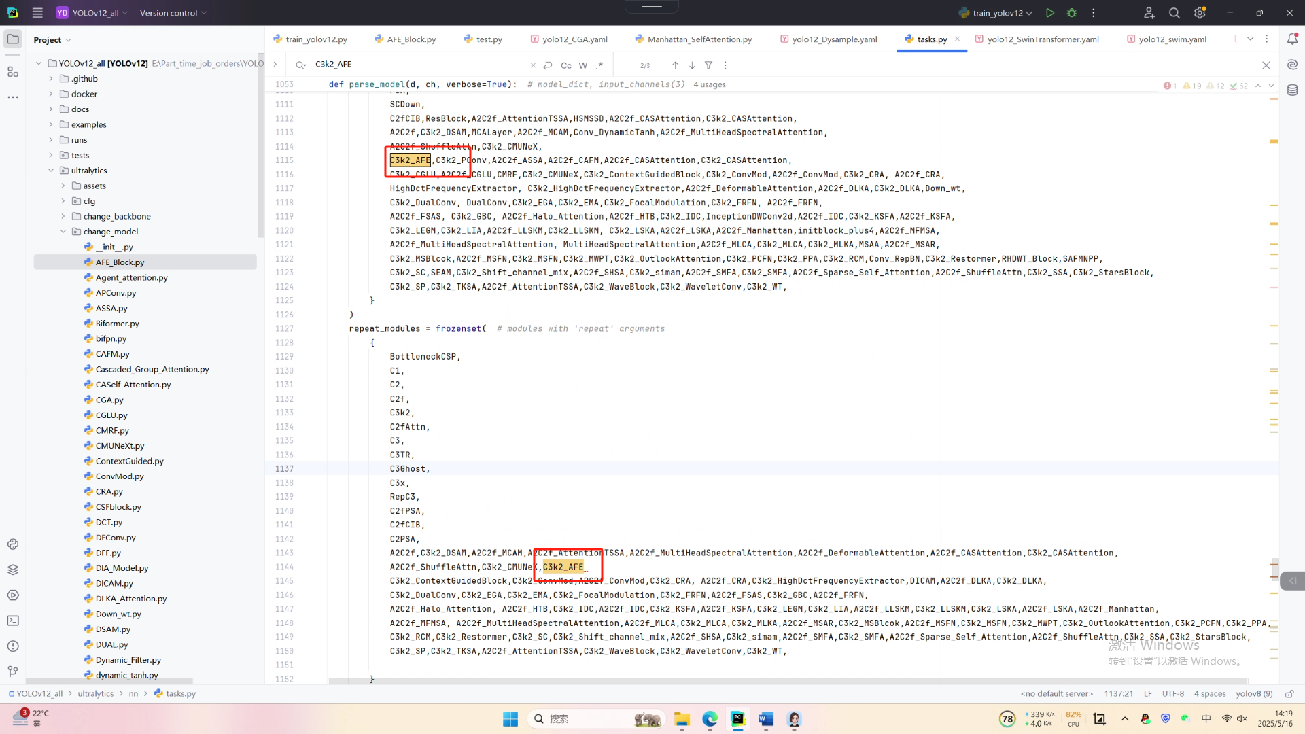Toggle Words (W) option in search bar
This screenshot has height=734, width=1305.
tap(582, 65)
